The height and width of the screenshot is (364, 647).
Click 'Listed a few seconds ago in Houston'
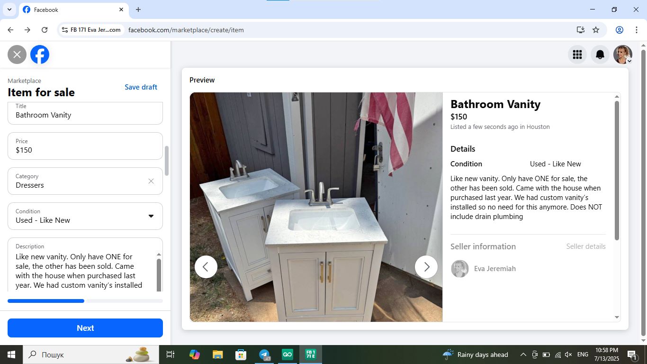[x=500, y=127]
